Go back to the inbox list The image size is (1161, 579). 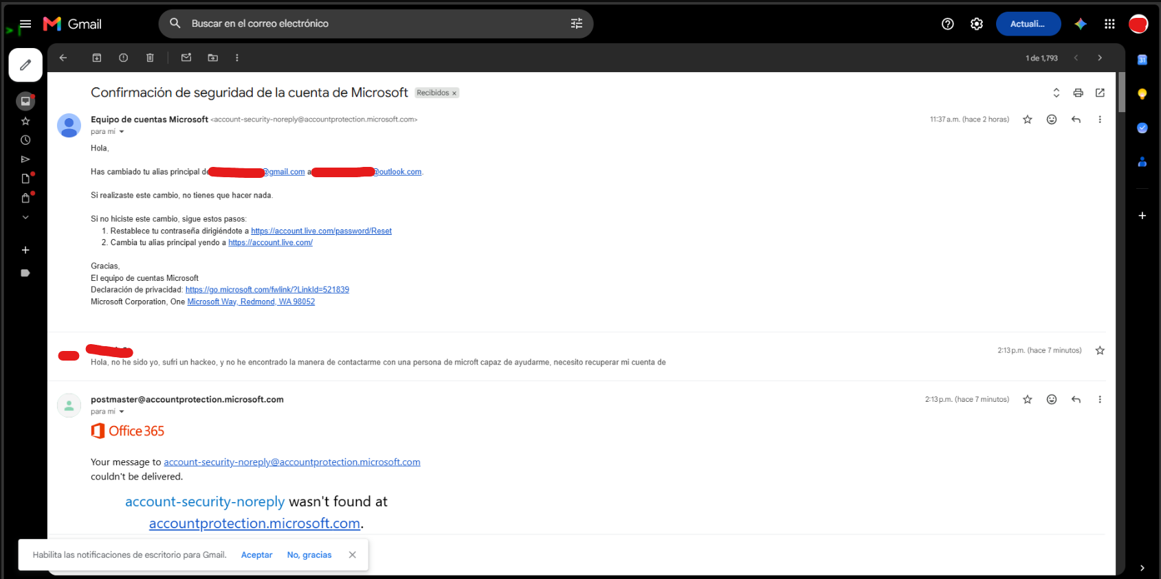tap(63, 58)
